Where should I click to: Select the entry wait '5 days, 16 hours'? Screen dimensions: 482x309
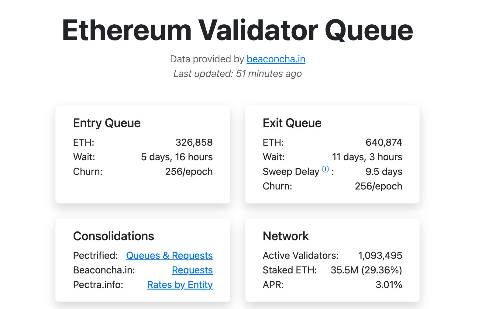[177, 157]
